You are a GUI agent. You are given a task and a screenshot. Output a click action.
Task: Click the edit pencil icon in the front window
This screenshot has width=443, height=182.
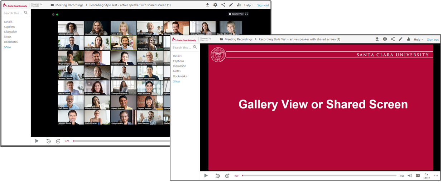[x=401, y=39]
